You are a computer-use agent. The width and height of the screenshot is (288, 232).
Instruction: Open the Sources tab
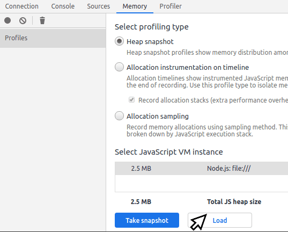[x=99, y=6]
